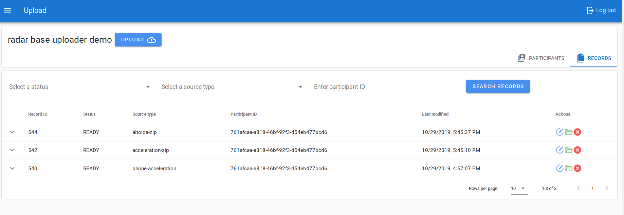Click edit pencil icon for record 540
Screen dimensions: 624x215
[559, 168]
